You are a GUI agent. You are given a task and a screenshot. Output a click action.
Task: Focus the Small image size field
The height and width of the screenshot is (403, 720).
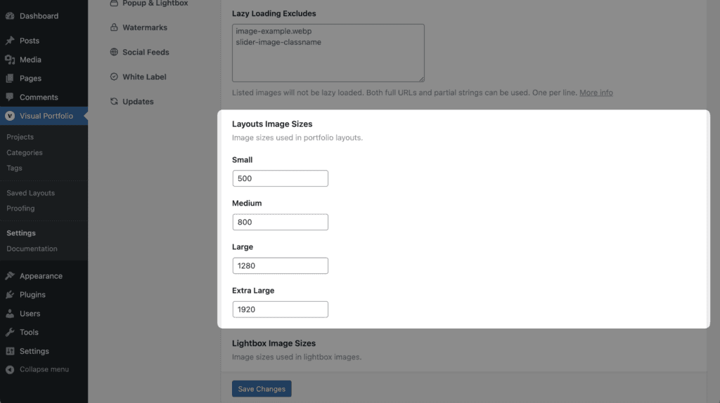pyautogui.click(x=280, y=178)
